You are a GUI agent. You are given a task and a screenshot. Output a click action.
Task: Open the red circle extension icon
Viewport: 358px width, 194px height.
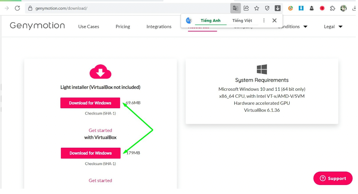click(322, 8)
